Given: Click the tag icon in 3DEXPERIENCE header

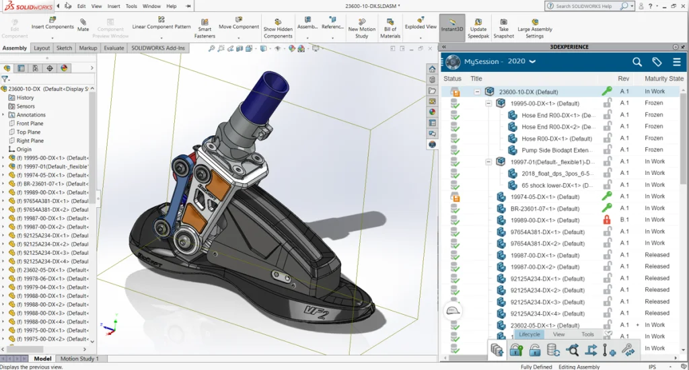Looking at the screenshot, I should pyautogui.click(x=657, y=62).
